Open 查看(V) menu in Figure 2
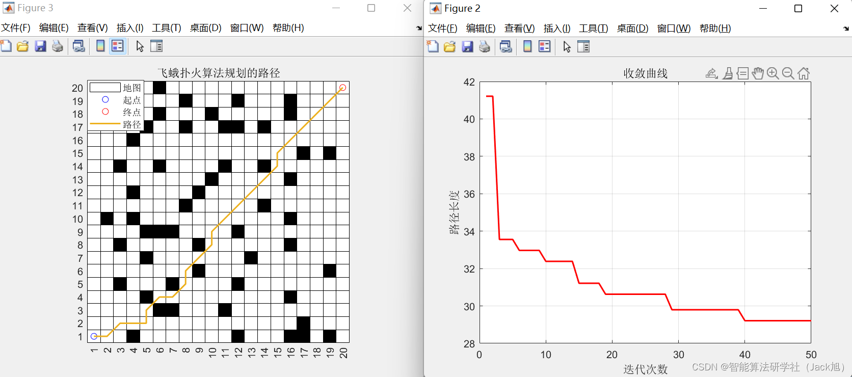The width and height of the screenshot is (852, 377). [x=519, y=28]
